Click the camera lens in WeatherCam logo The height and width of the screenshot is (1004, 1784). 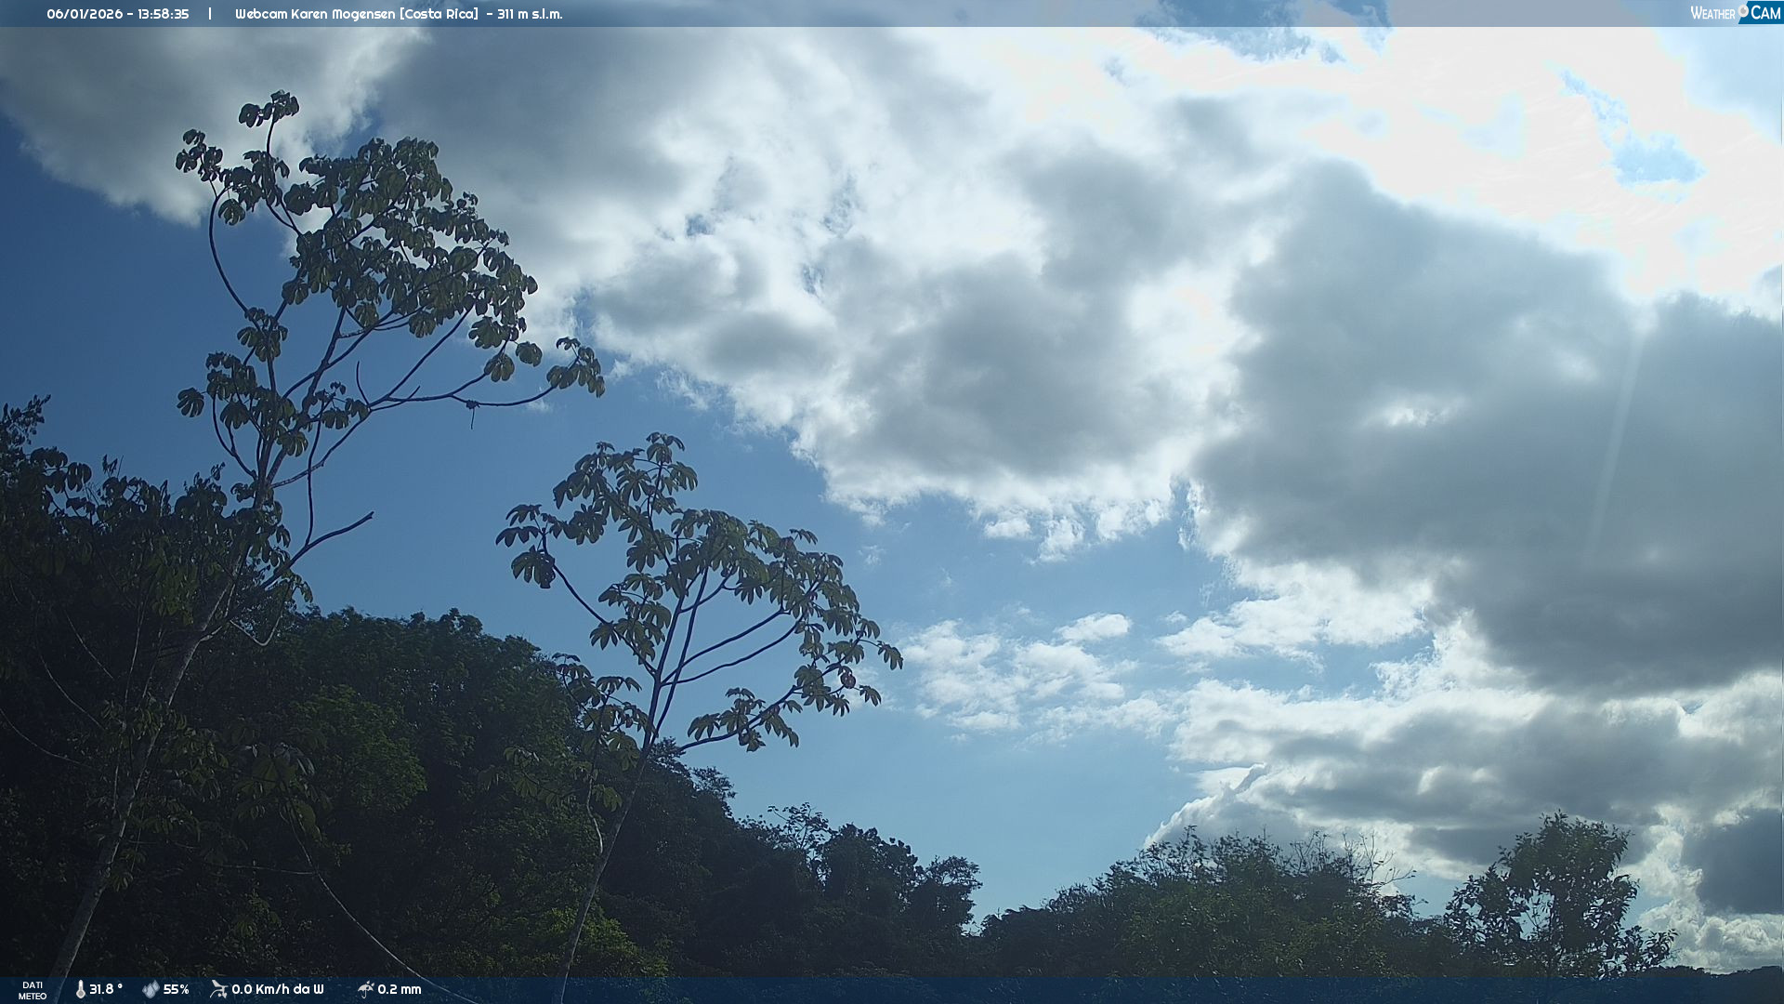point(1743,9)
